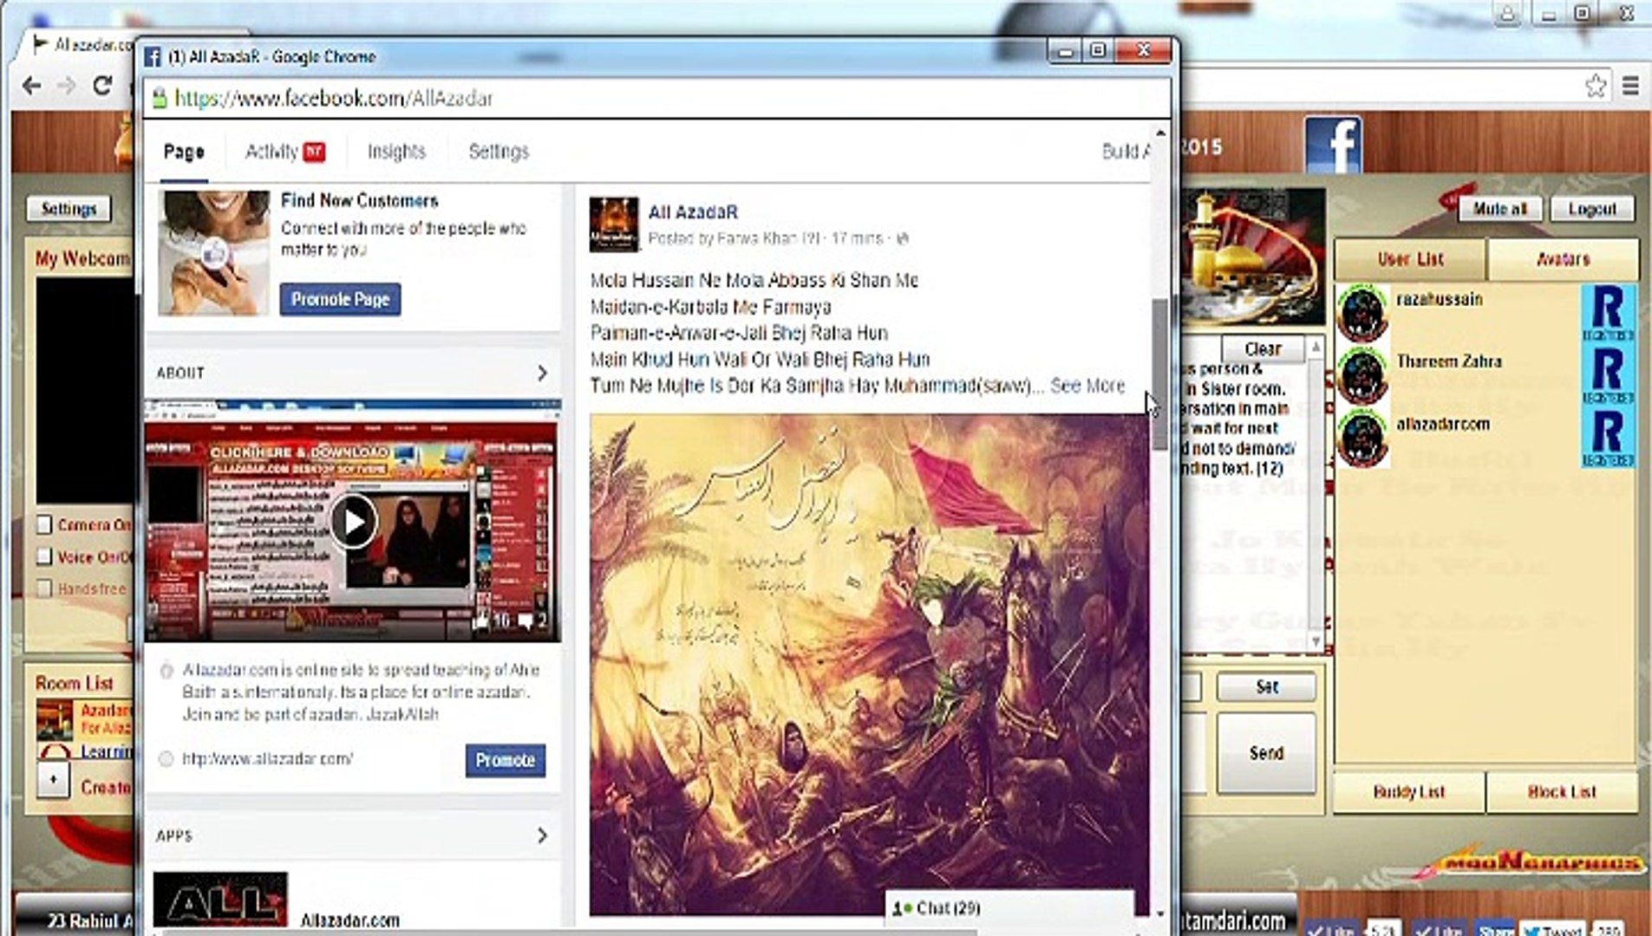Click the info icon beside the page description
The height and width of the screenshot is (936, 1652).
(167, 671)
